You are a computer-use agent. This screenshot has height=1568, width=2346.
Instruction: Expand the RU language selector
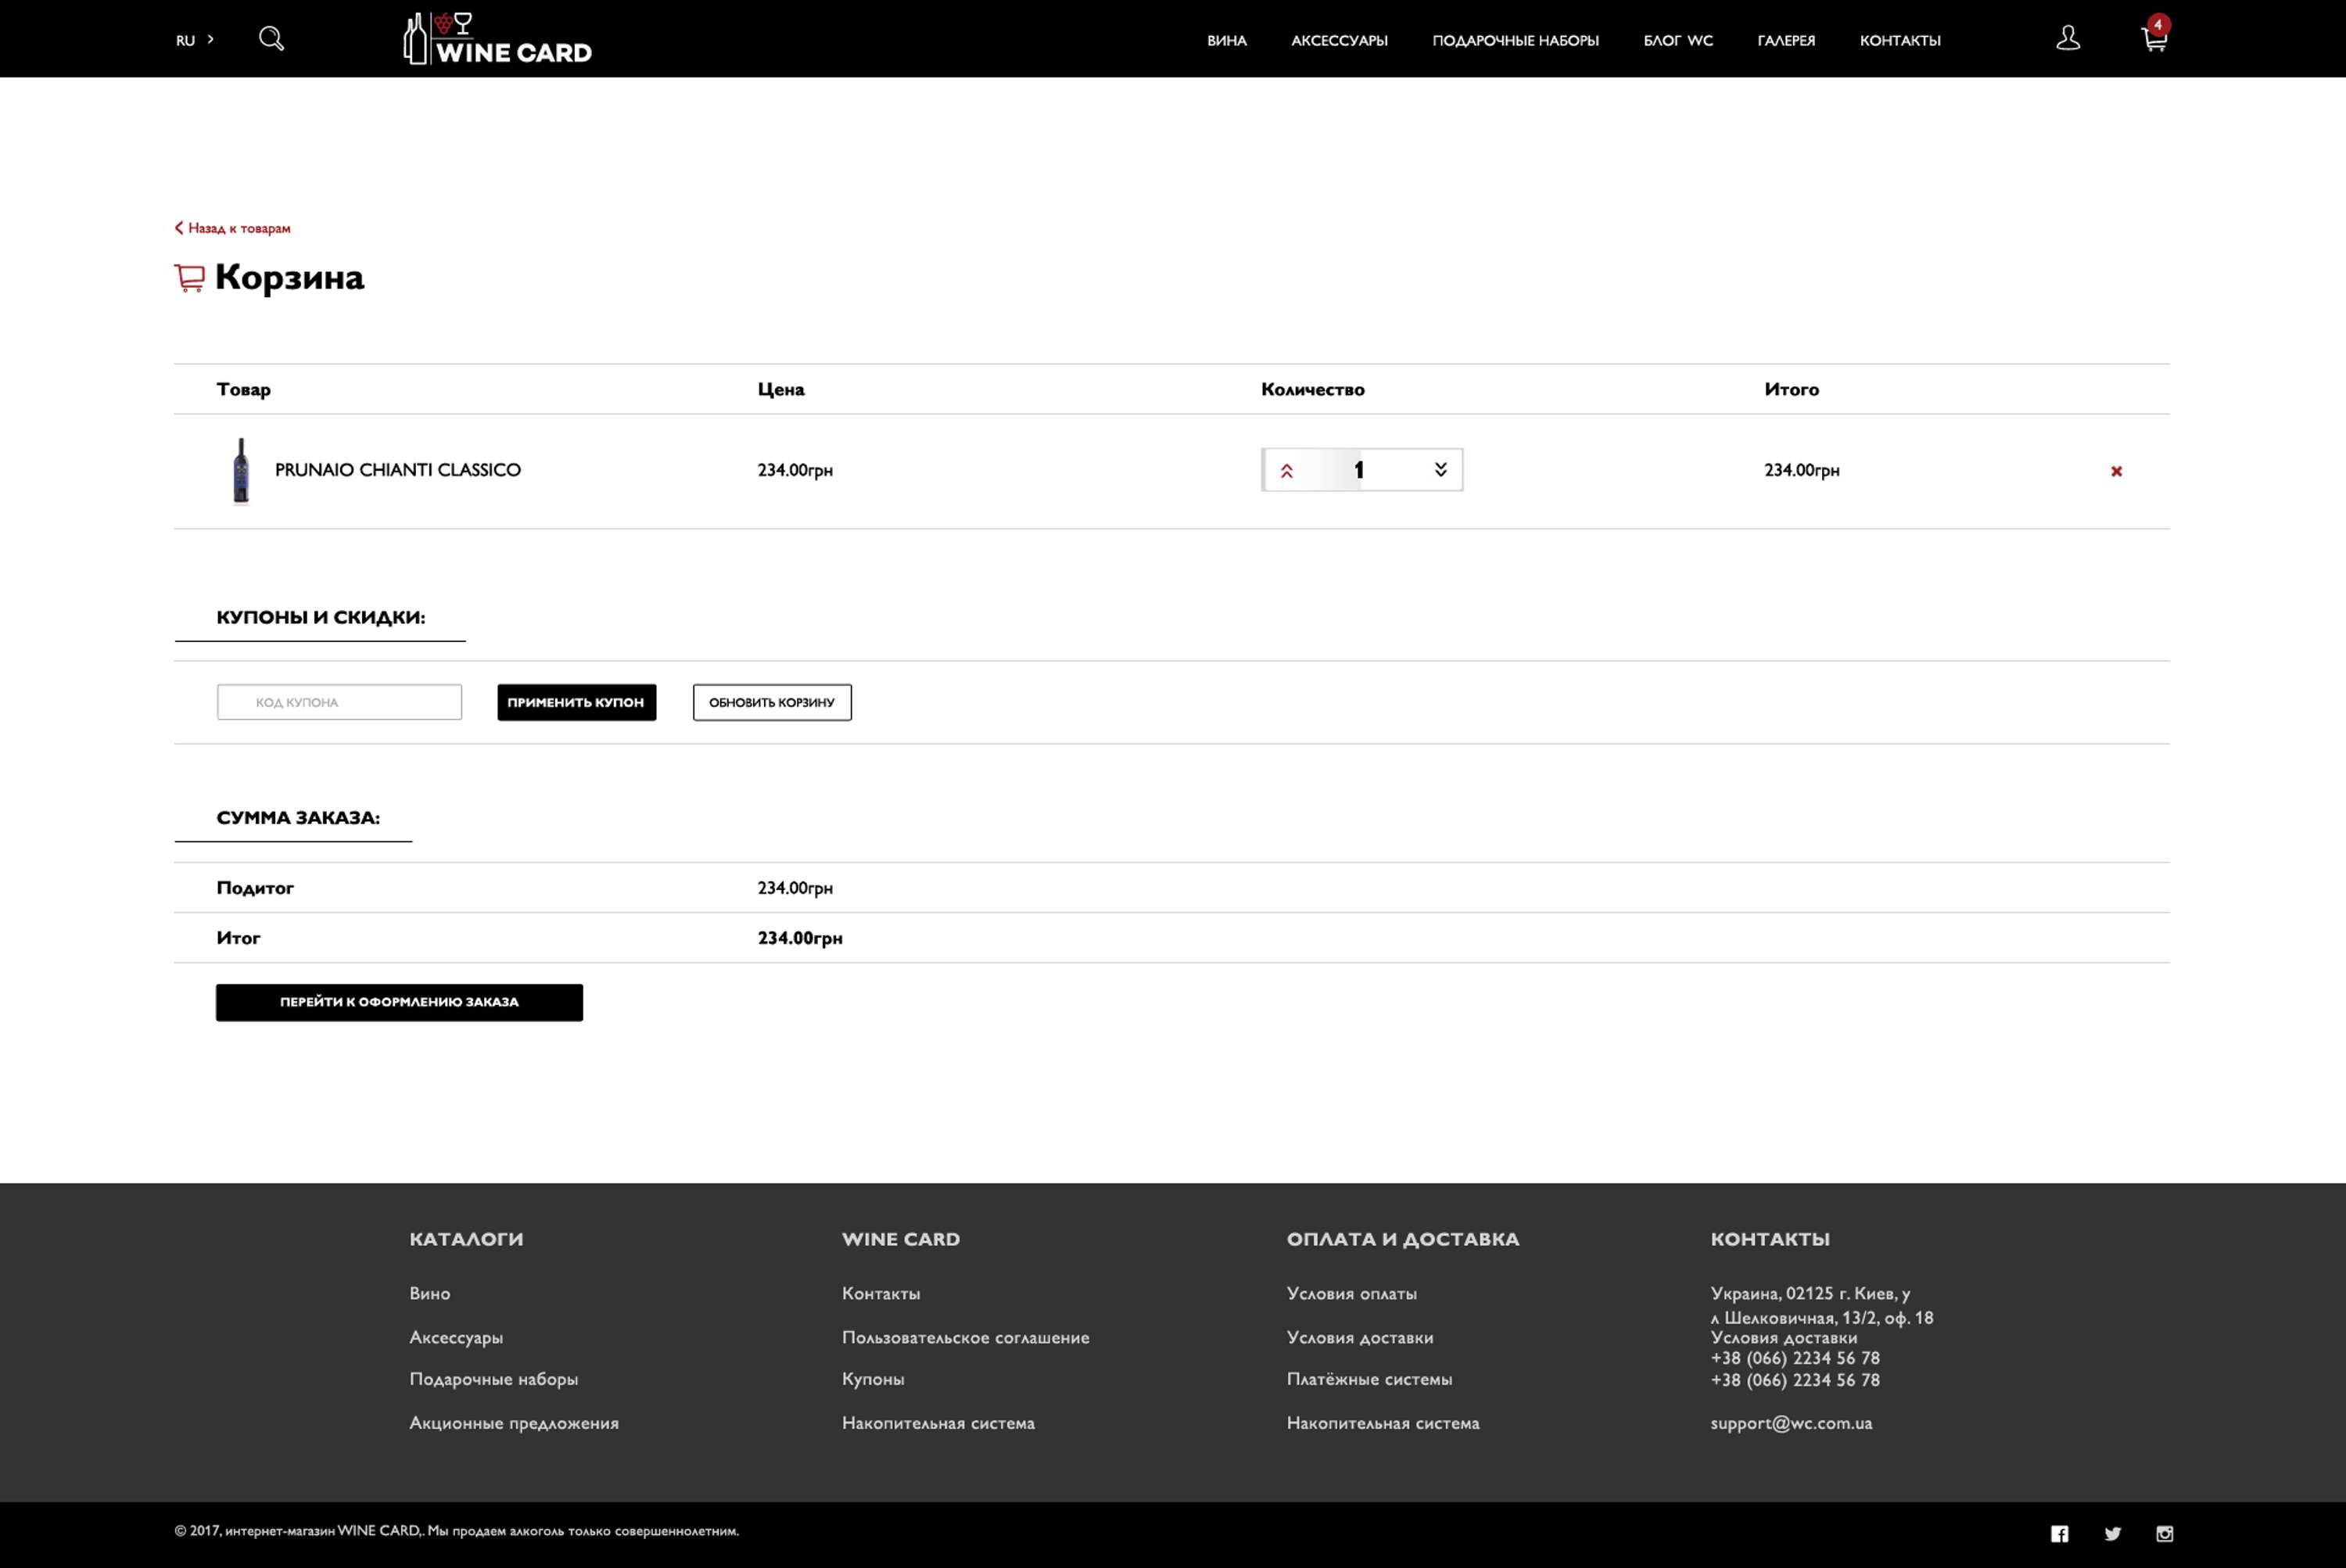click(x=195, y=40)
